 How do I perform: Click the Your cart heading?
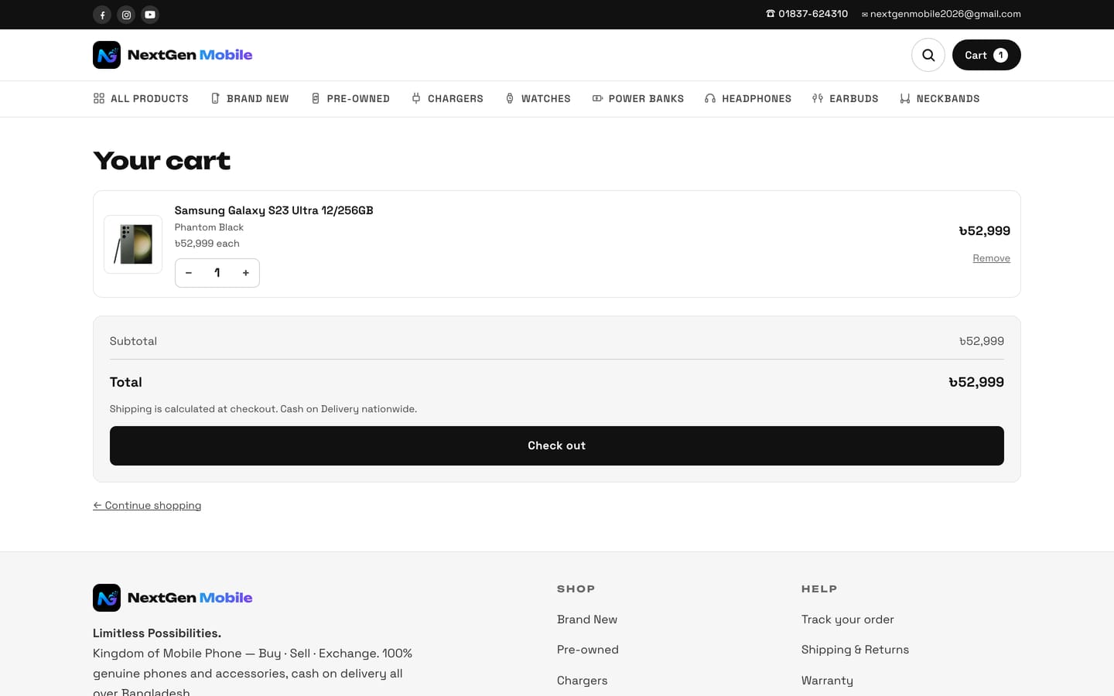pos(162,161)
